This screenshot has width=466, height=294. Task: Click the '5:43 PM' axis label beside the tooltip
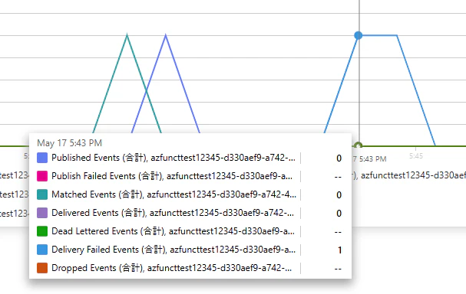click(x=370, y=159)
